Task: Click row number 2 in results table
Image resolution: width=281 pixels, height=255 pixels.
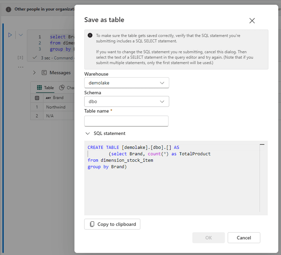Action: [x=37, y=116]
